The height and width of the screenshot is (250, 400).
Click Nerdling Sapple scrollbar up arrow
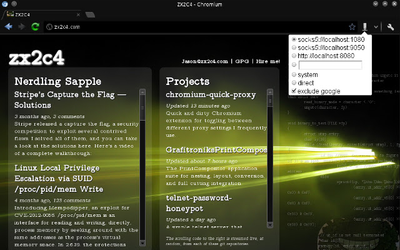click(142, 92)
